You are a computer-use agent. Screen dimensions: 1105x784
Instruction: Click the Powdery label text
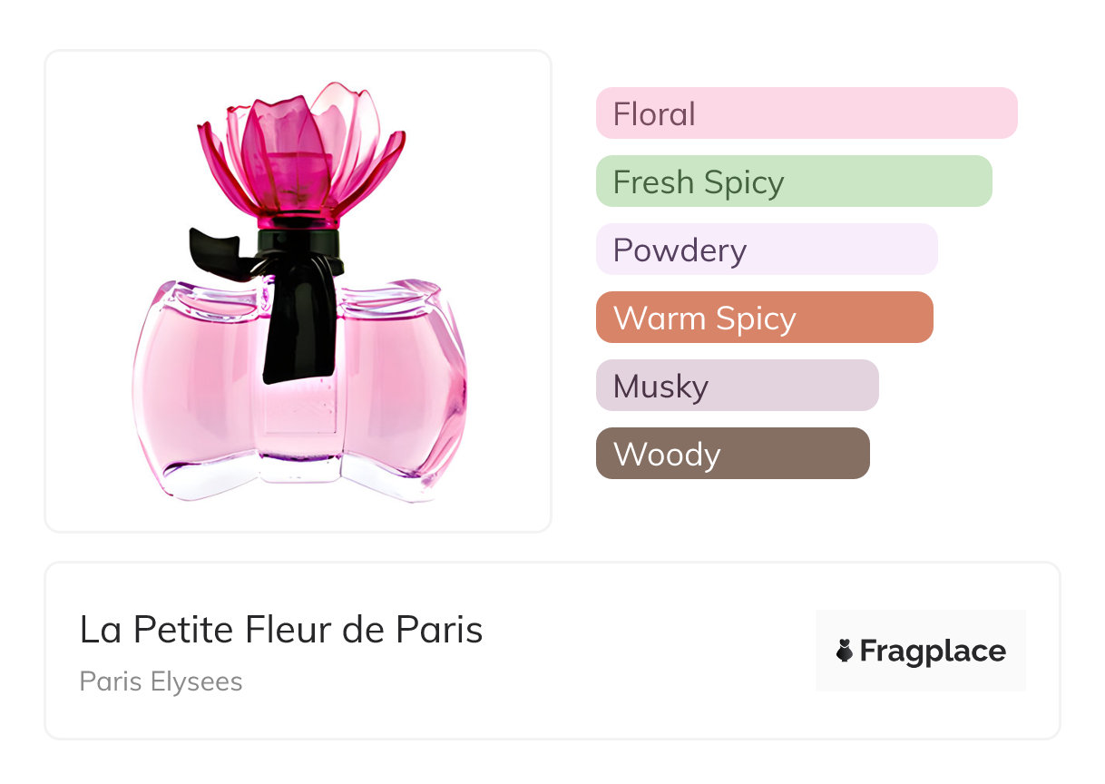tap(680, 250)
